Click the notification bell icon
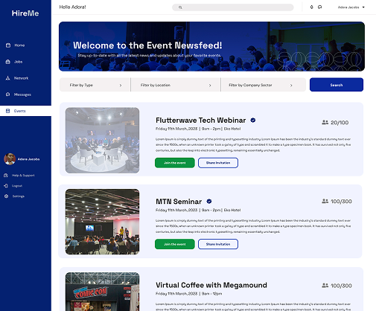 pyautogui.click(x=311, y=7)
